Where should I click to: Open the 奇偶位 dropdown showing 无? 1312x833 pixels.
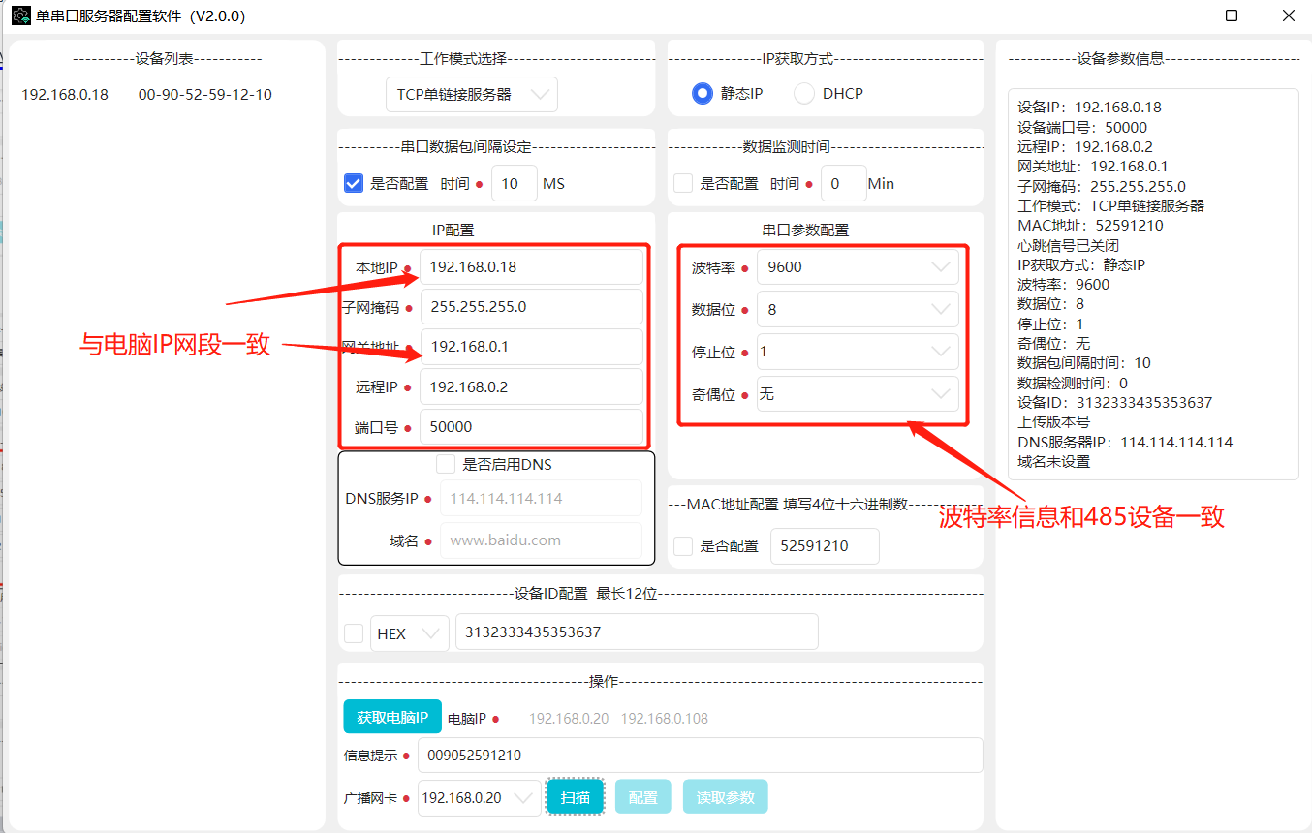click(x=858, y=394)
